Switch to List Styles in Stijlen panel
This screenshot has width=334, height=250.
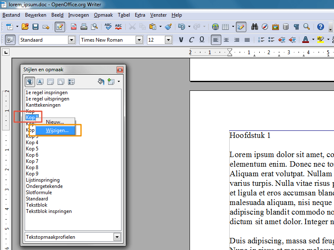(71, 82)
